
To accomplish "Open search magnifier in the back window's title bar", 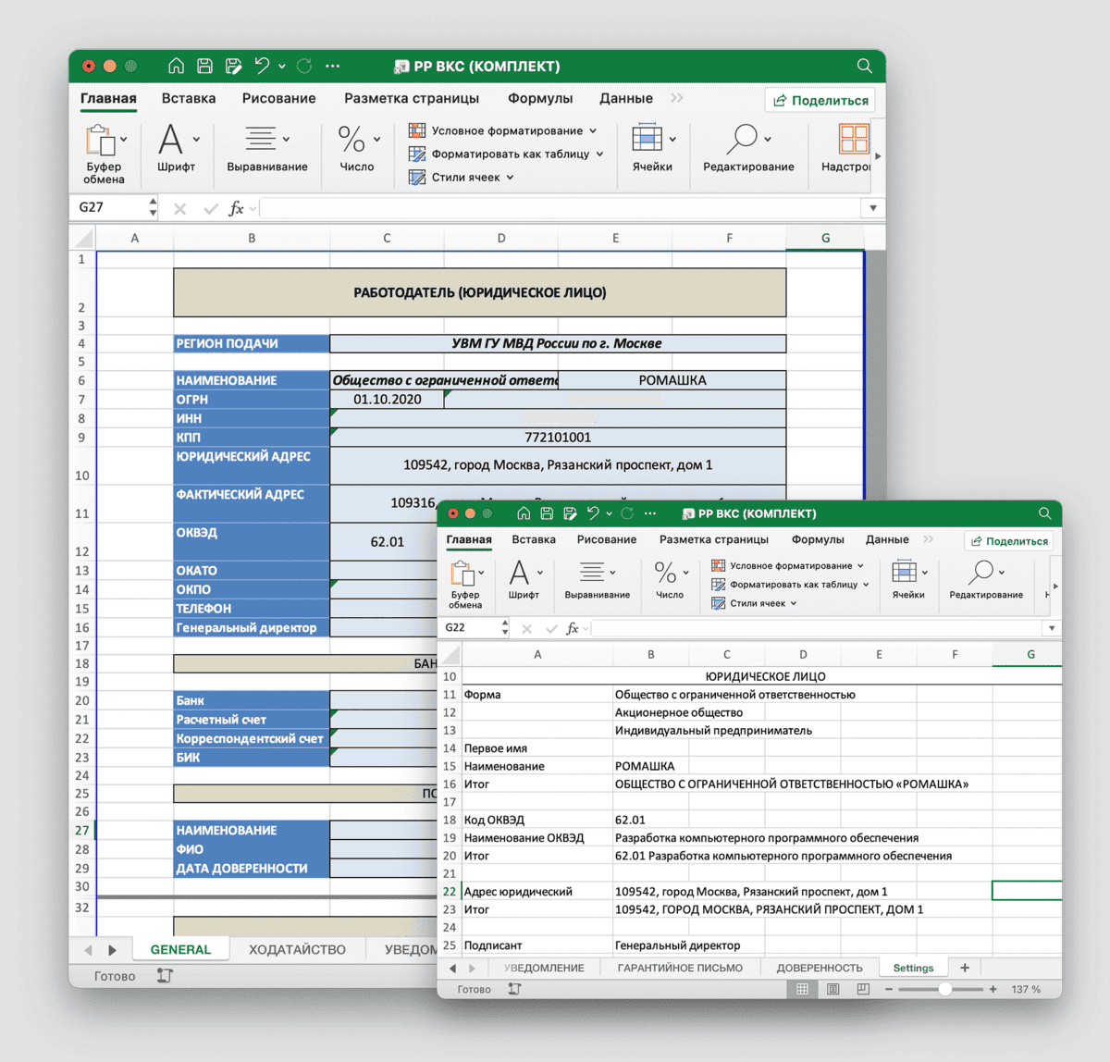I will tap(864, 66).
